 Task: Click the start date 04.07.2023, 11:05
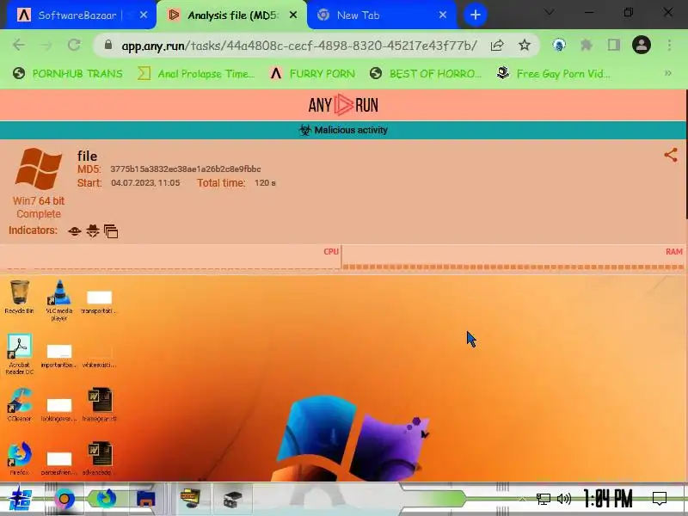coord(145,183)
